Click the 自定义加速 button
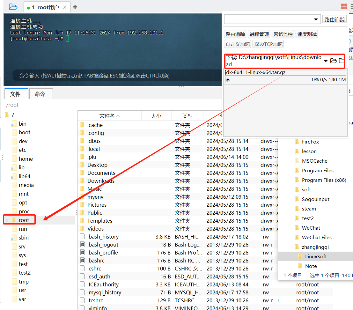The image size is (353, 310). coord(238,44)
